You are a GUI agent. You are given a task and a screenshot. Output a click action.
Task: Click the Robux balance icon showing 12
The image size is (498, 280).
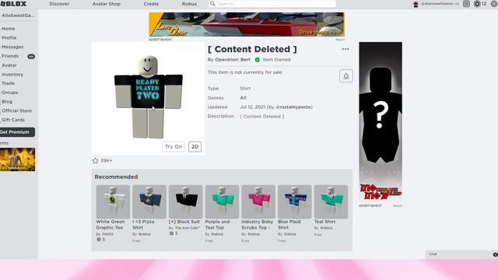pos(477,4)
